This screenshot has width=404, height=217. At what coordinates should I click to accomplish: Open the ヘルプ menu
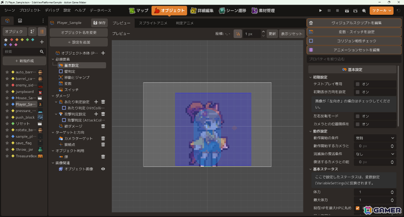tap(80, 10)
